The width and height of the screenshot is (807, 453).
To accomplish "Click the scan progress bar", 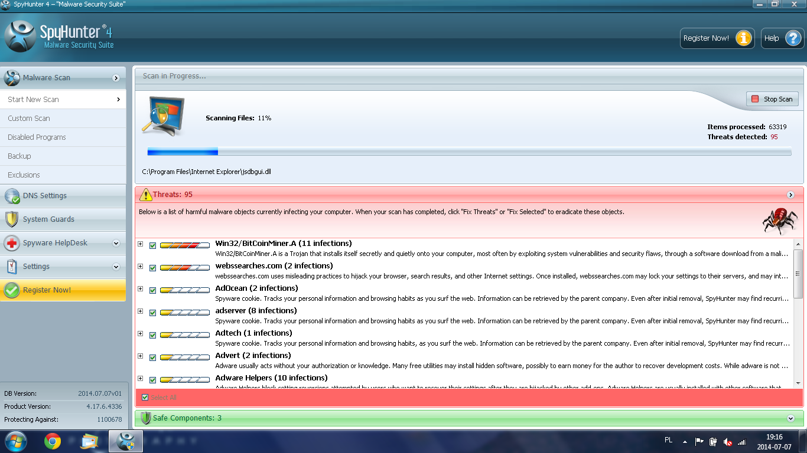I will pos(469,152).
